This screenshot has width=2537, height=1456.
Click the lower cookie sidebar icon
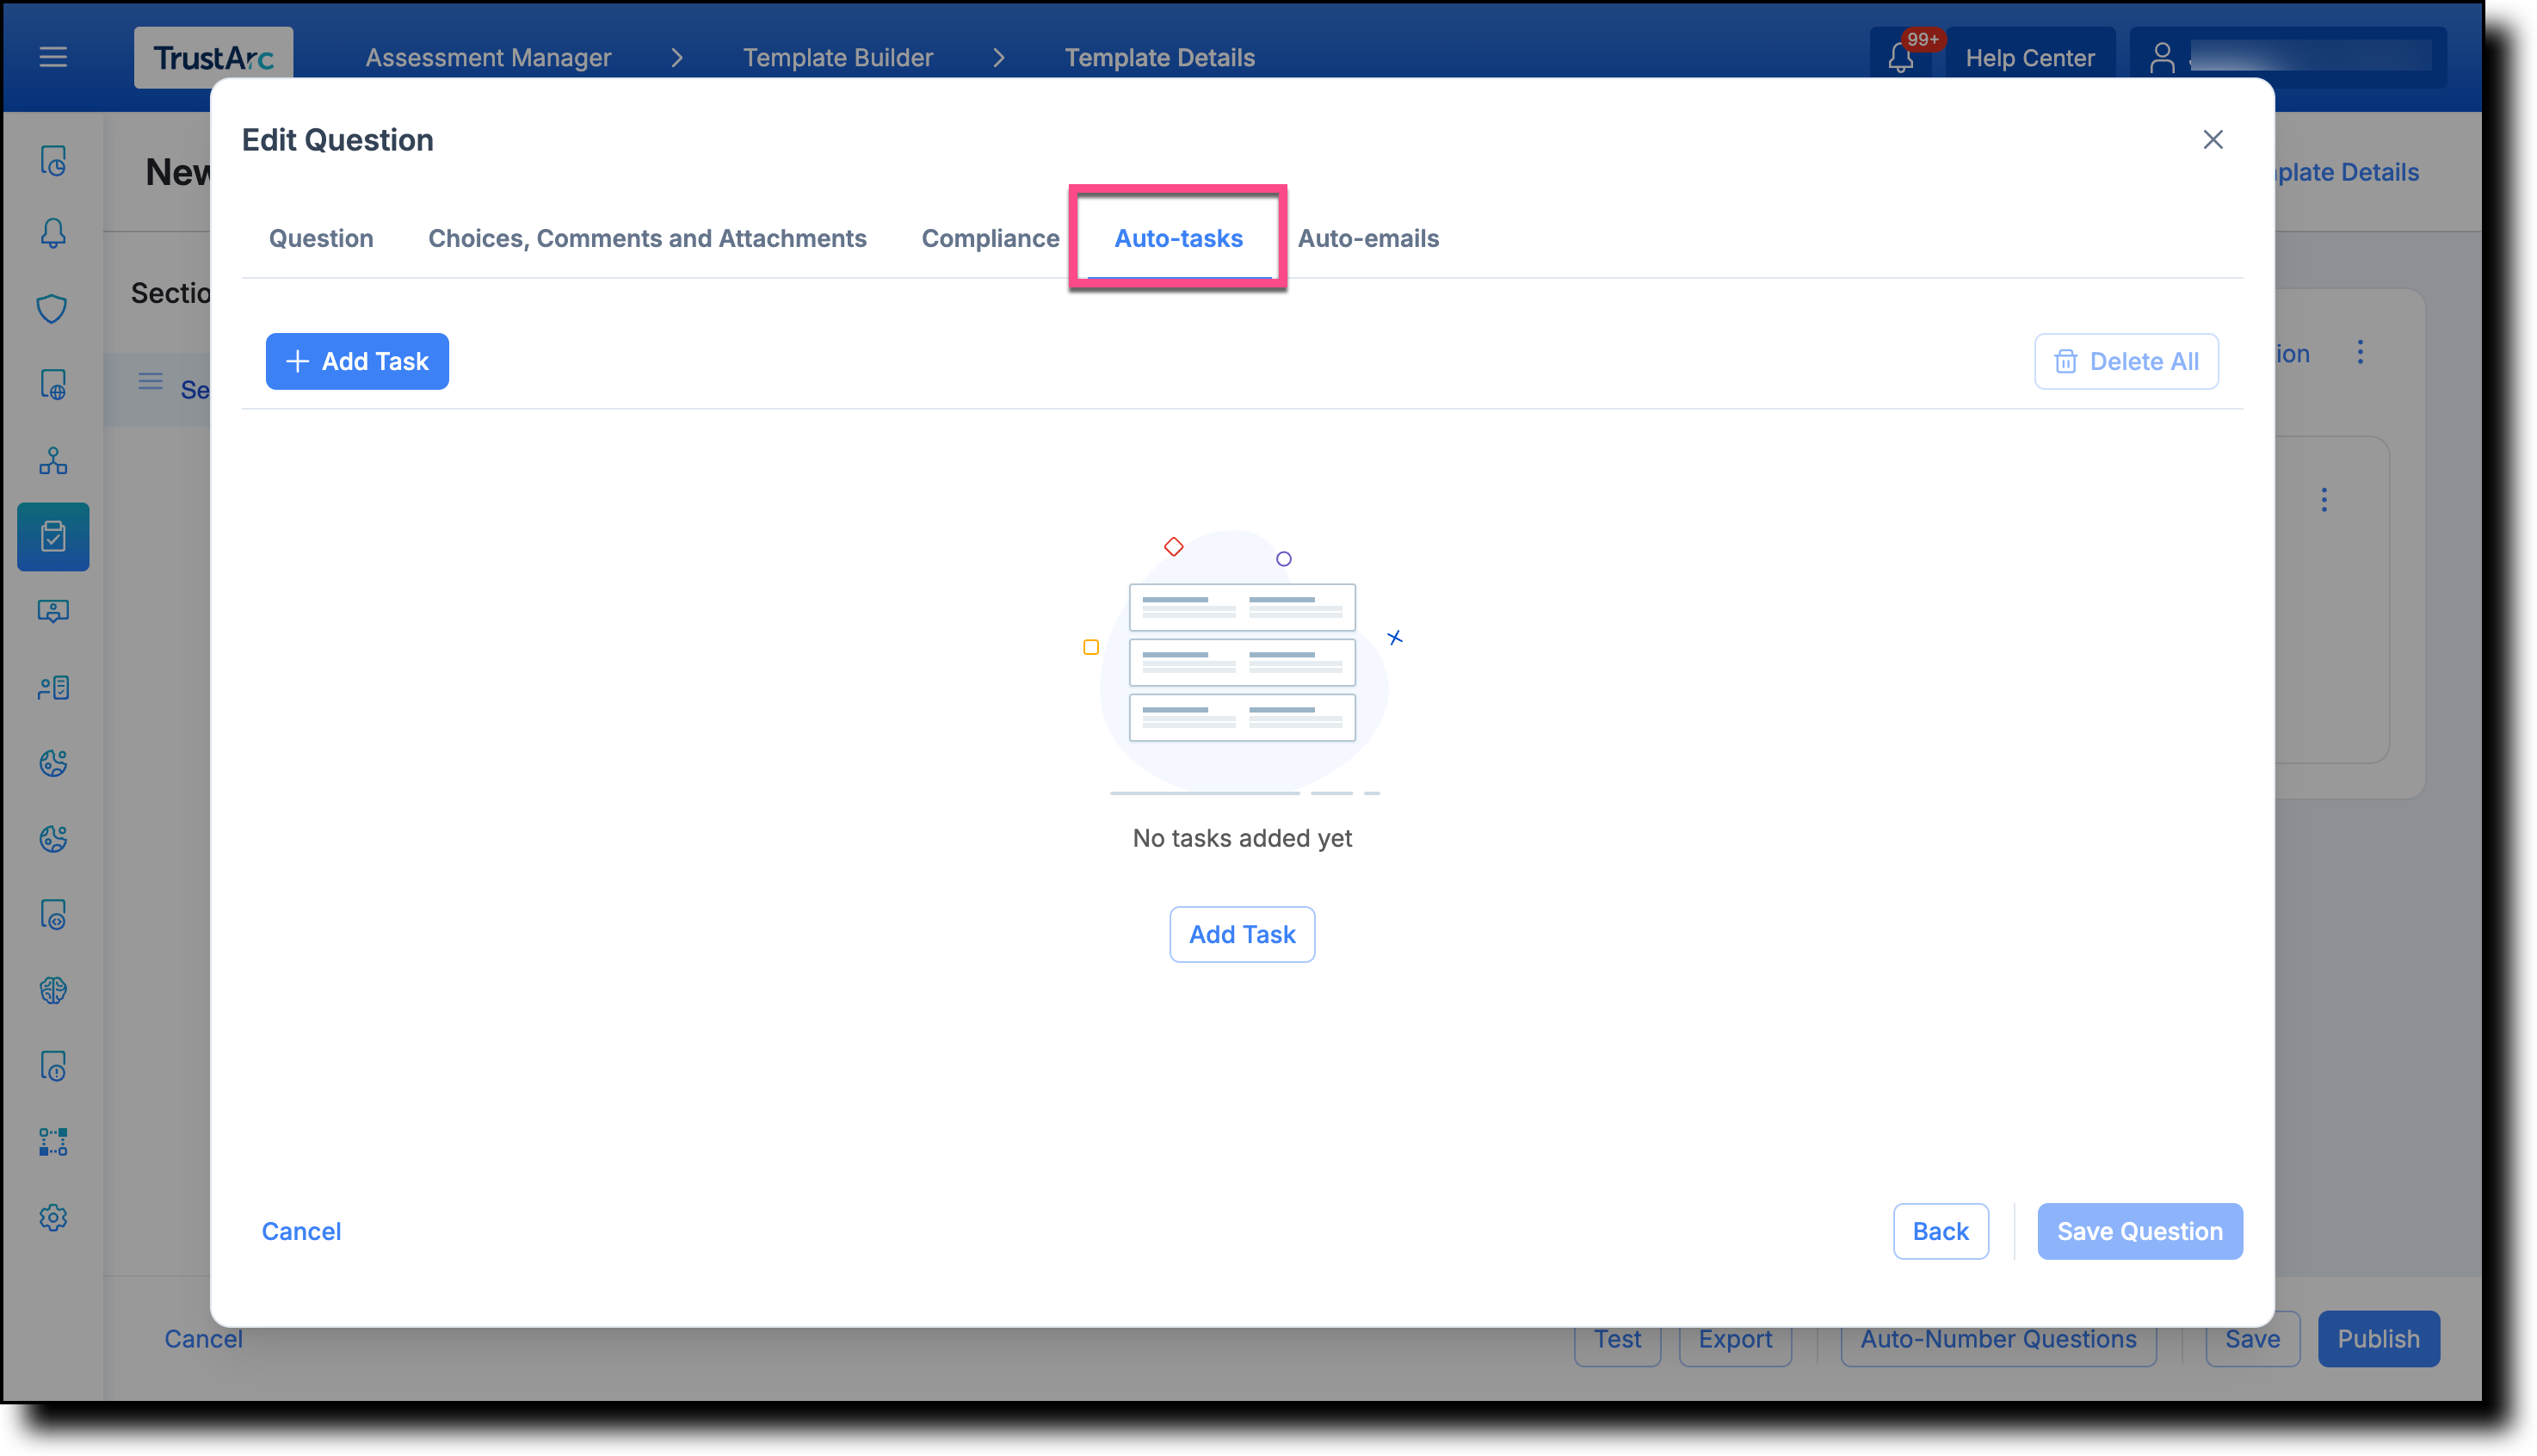point(53,839)
